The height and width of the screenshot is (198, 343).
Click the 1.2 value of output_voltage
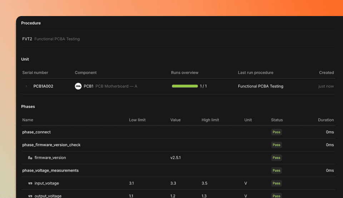(173, 196)
